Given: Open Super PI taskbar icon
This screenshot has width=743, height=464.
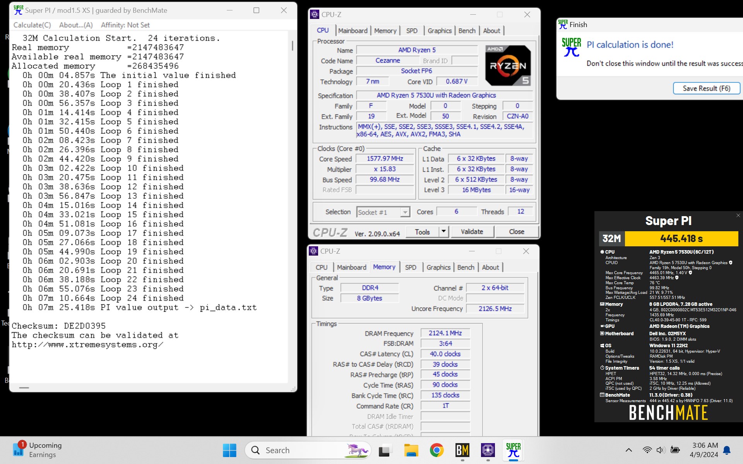Looking at the screenshot, I should click(x=514, y=450).
